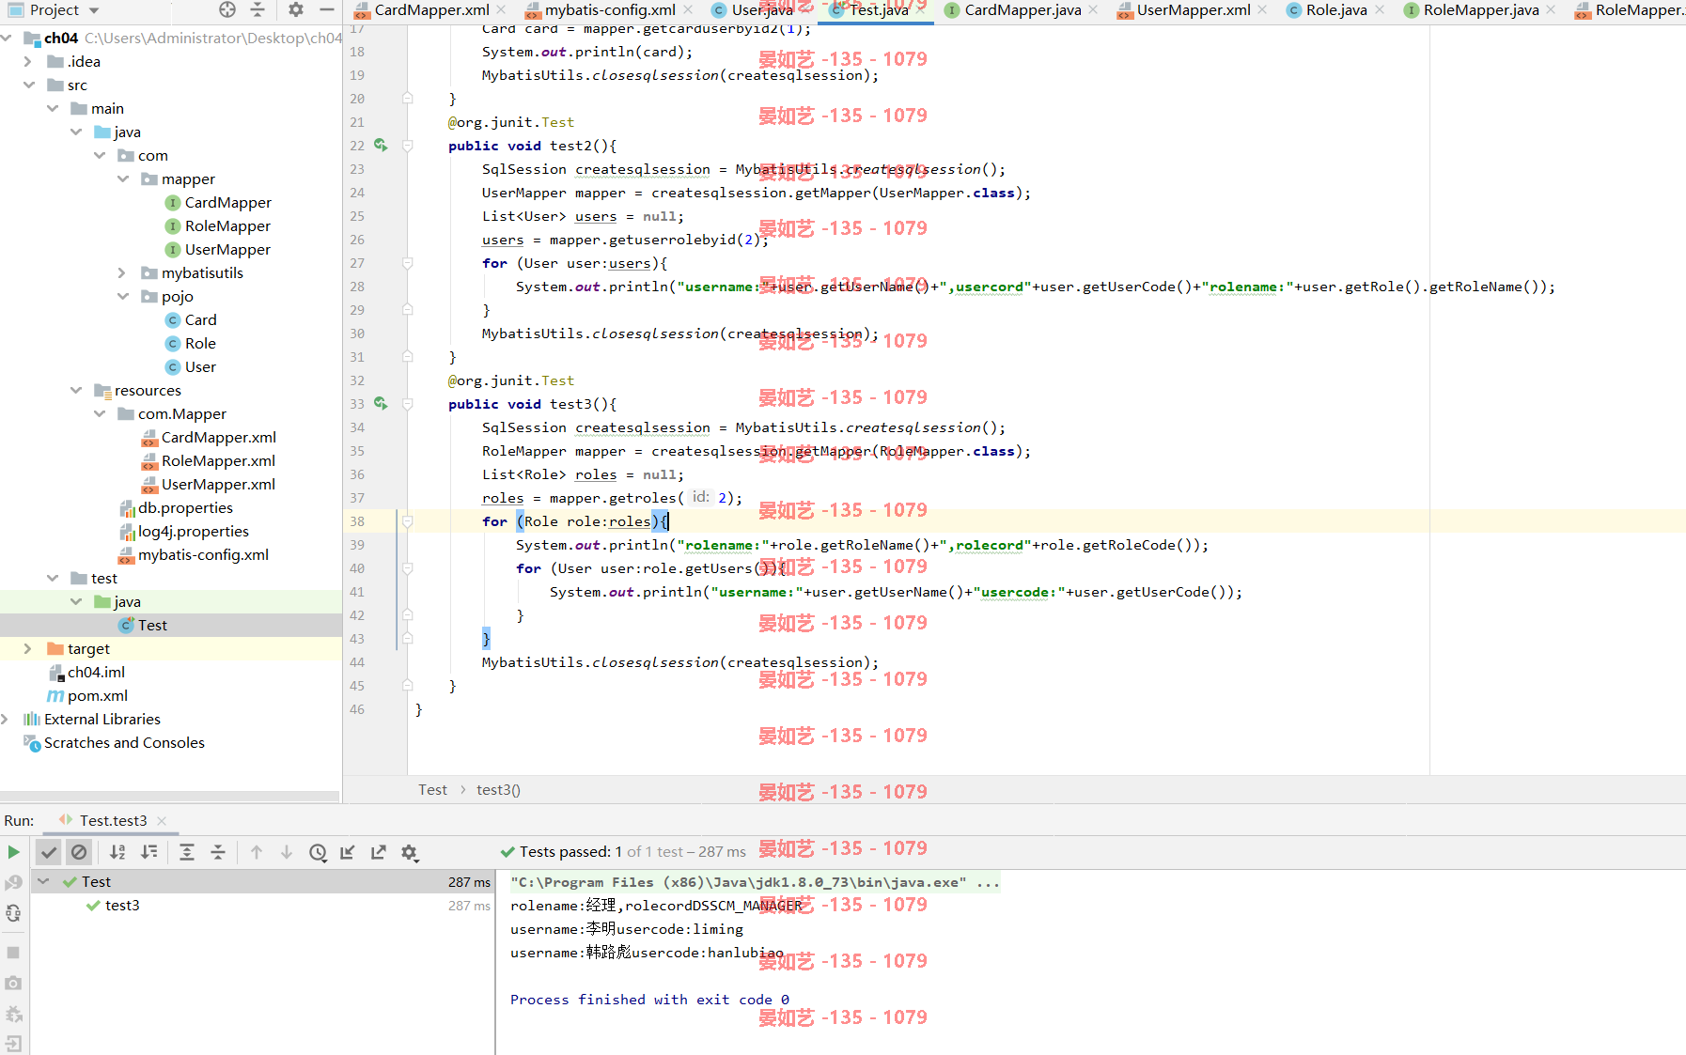The image size is (1686, 1055).
Task: Close the CardMapper.xml tab
Action: click(x=501, y=9)
